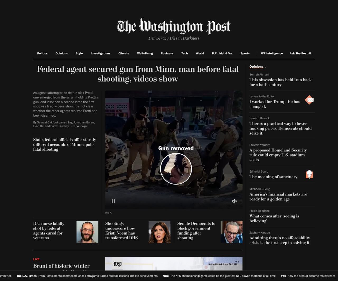This screenshot has width=338, height=281.
Task: Unmute the video with the speaker icon
Action: tap(234, 201)
